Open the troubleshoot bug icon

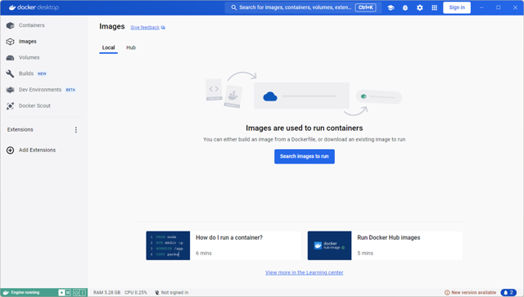point(405,7)
